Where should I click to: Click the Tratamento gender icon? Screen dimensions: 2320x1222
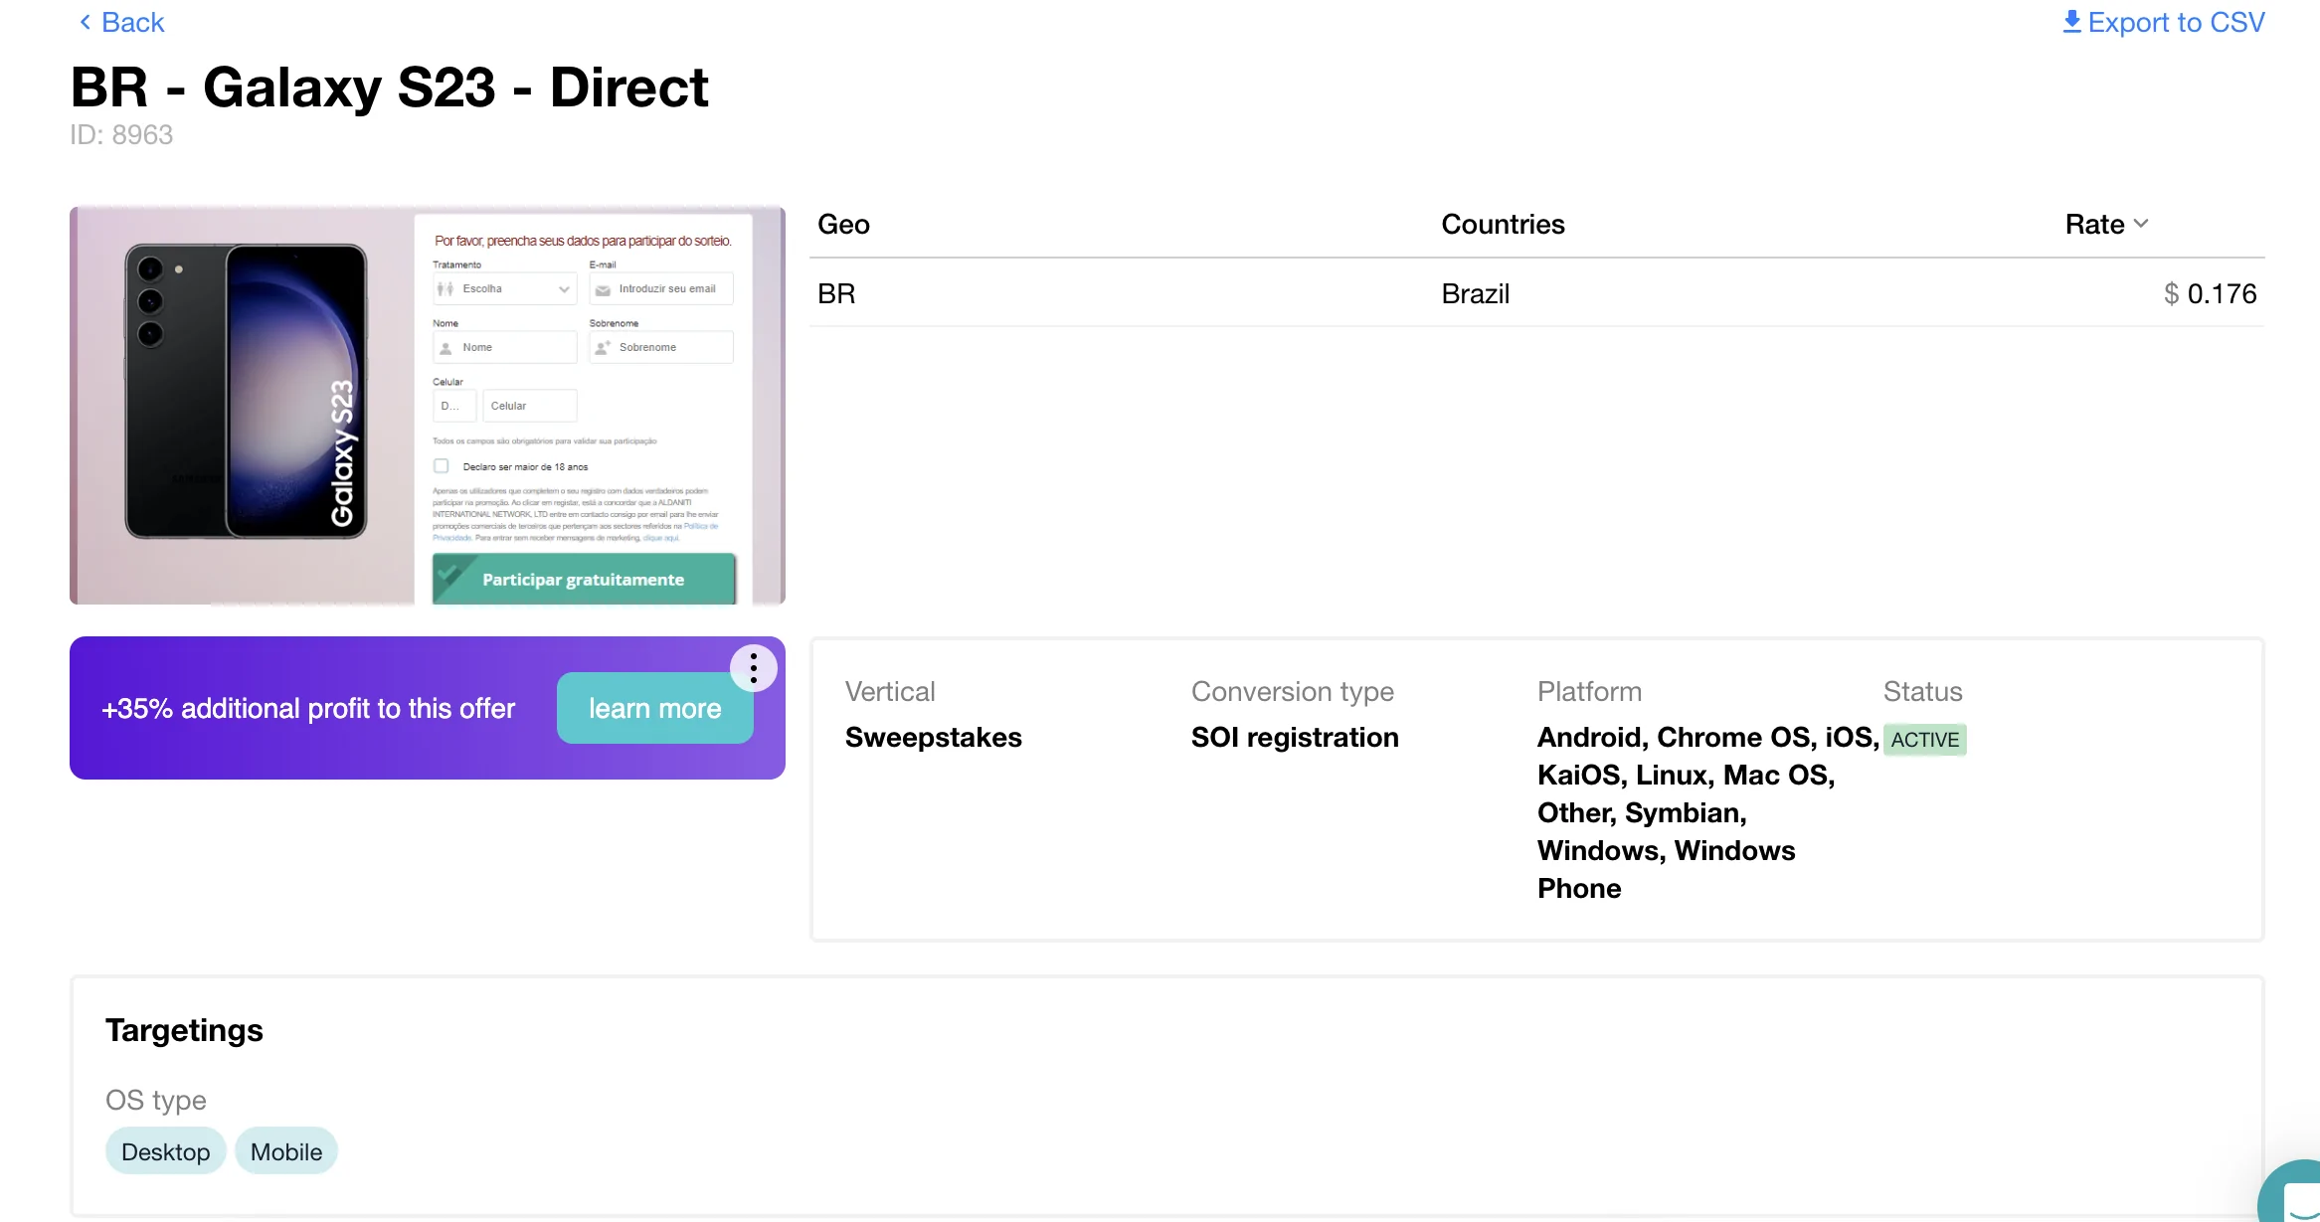[446, 289]
